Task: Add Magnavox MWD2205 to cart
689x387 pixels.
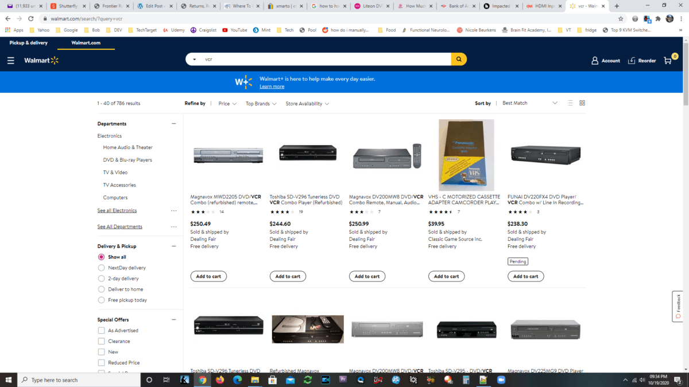Action: coord(208,276)
